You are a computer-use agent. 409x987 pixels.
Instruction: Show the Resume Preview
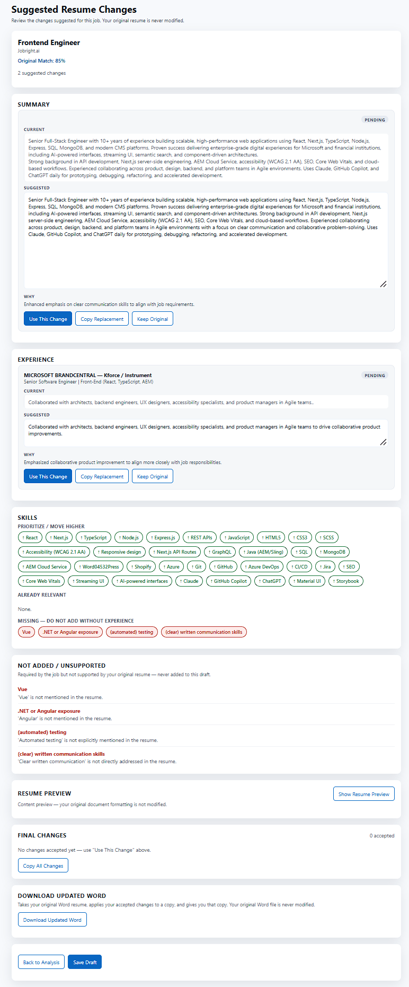tap(363, 794)
